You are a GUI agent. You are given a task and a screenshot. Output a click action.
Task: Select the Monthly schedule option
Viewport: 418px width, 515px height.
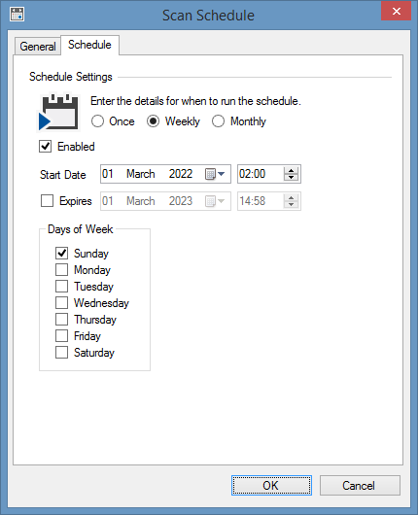218,121
